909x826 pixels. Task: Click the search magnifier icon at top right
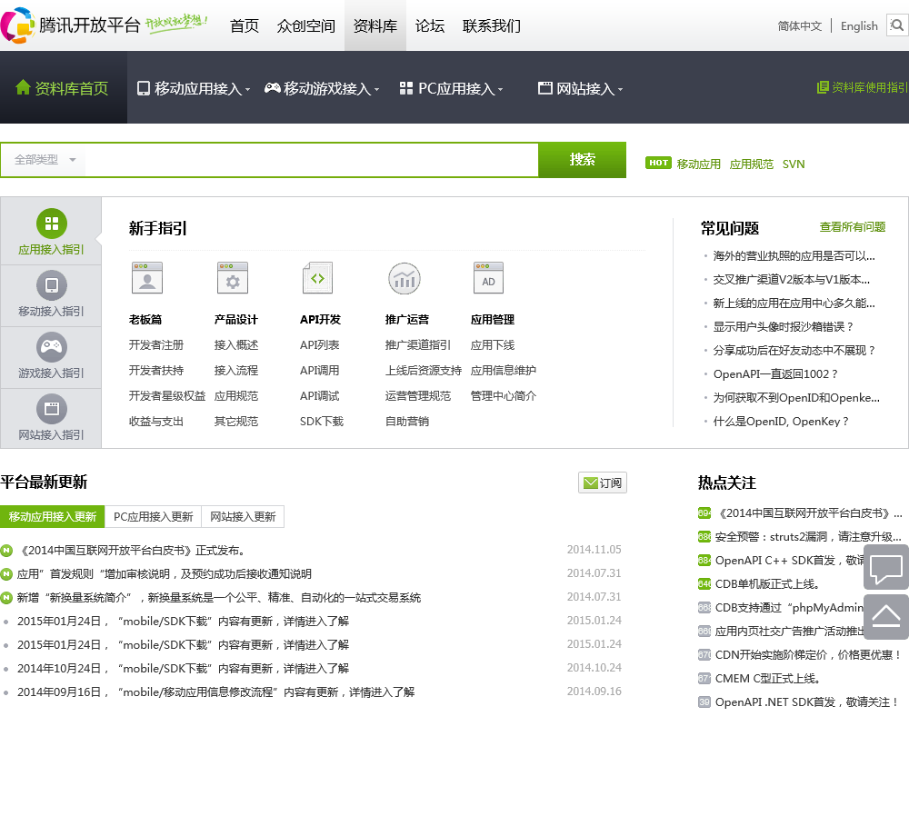click(x=897, y=25)
